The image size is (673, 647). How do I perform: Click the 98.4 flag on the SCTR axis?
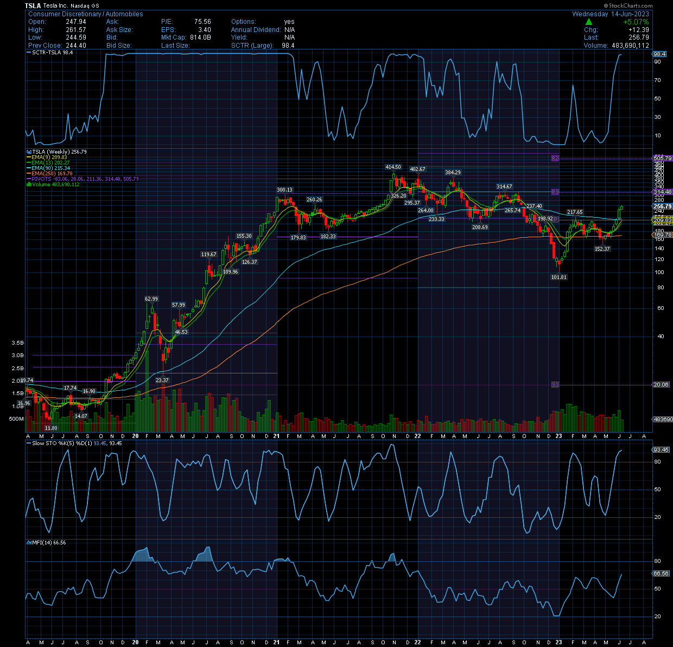[659, 54]
